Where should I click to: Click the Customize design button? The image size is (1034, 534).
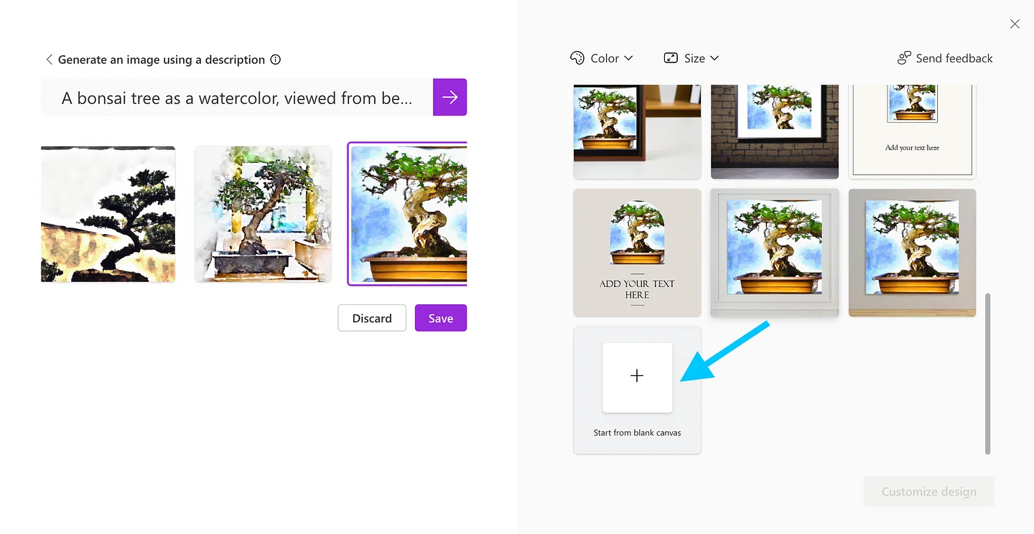pos(929,492)
